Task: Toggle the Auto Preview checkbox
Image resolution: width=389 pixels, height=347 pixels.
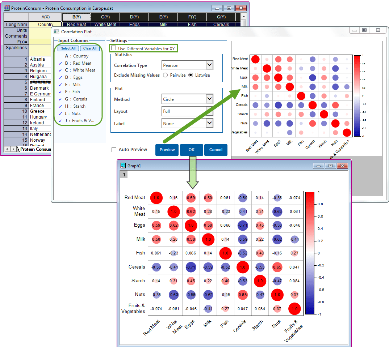Action: point(114,150)
